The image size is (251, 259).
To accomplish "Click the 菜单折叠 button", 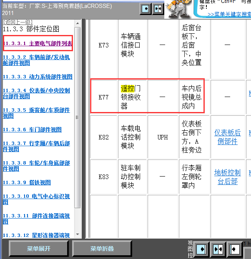I will pyautogui.click(x=102, y=249).
